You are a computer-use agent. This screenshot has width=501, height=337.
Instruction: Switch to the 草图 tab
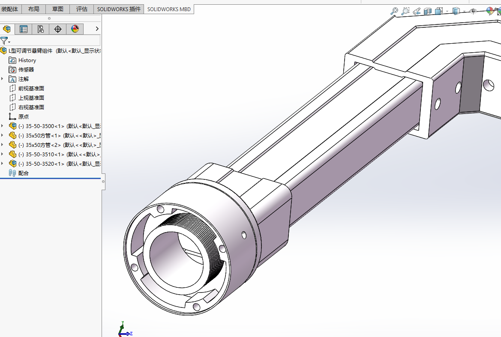tap(57, 9)
